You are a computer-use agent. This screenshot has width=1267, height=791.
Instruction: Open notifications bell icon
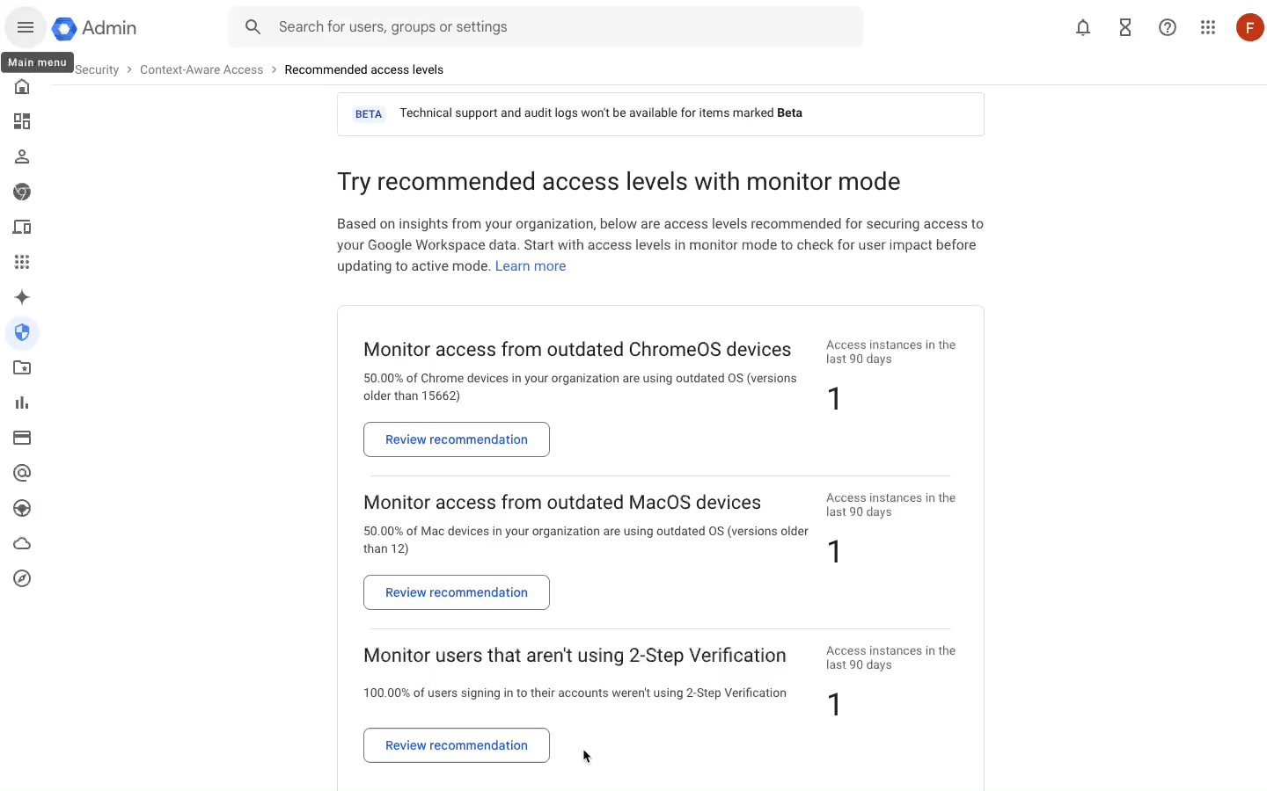1083,27
